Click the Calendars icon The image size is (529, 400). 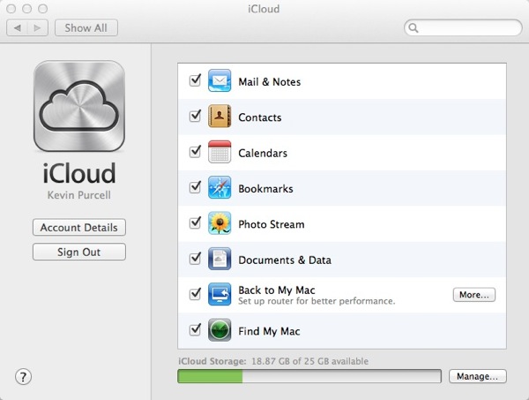(220, 152)
